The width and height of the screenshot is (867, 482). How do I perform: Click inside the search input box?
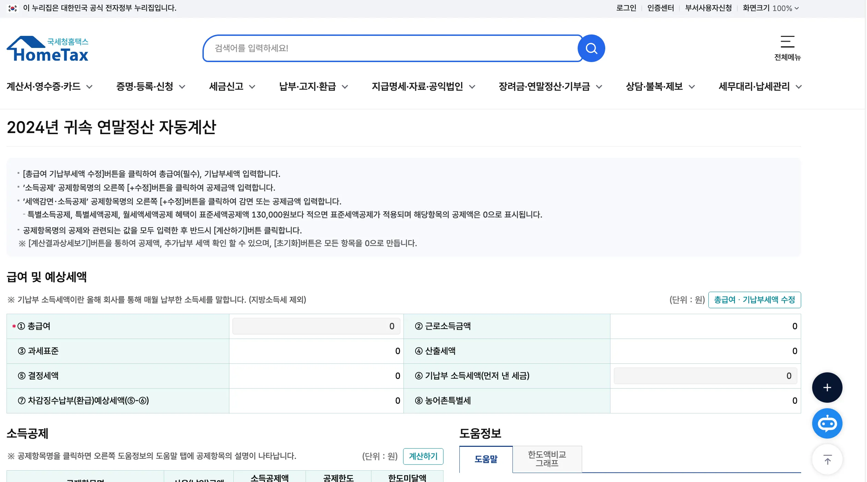[390, 48]
